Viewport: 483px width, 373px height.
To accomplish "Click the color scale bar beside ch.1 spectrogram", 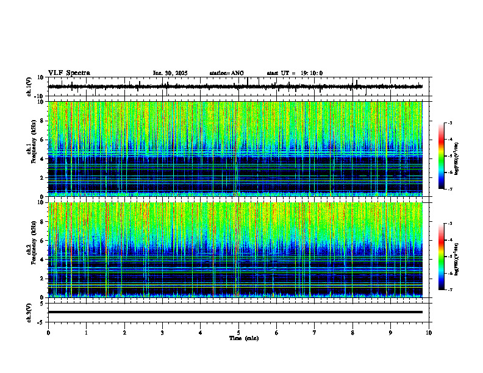I will (442, 156).
